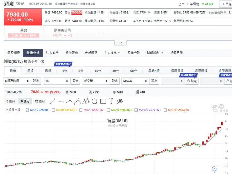Switch to the 周線 chart period
The width and height of the screenshot is (232, 174).
pos(30,71)
